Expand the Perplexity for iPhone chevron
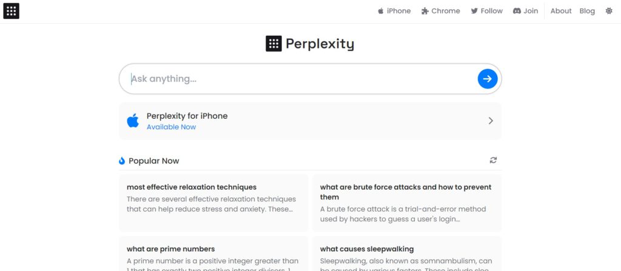This screenshot has height=271, width=621. (491, 121)
